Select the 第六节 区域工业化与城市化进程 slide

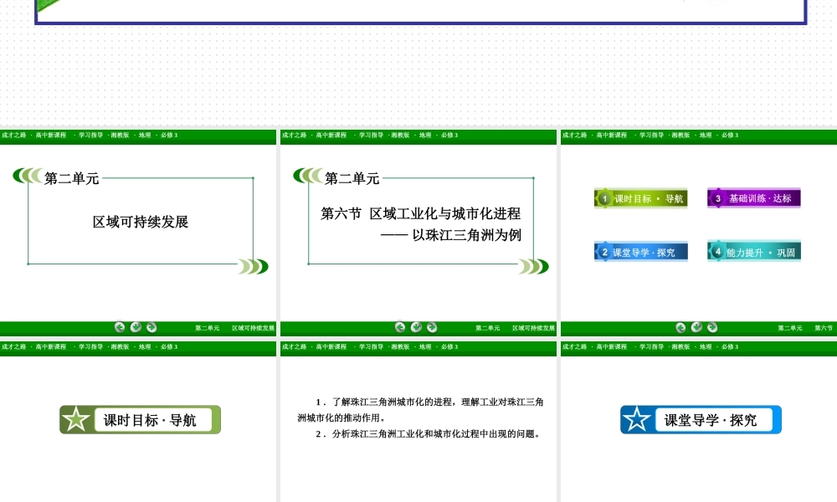[418, 223]
